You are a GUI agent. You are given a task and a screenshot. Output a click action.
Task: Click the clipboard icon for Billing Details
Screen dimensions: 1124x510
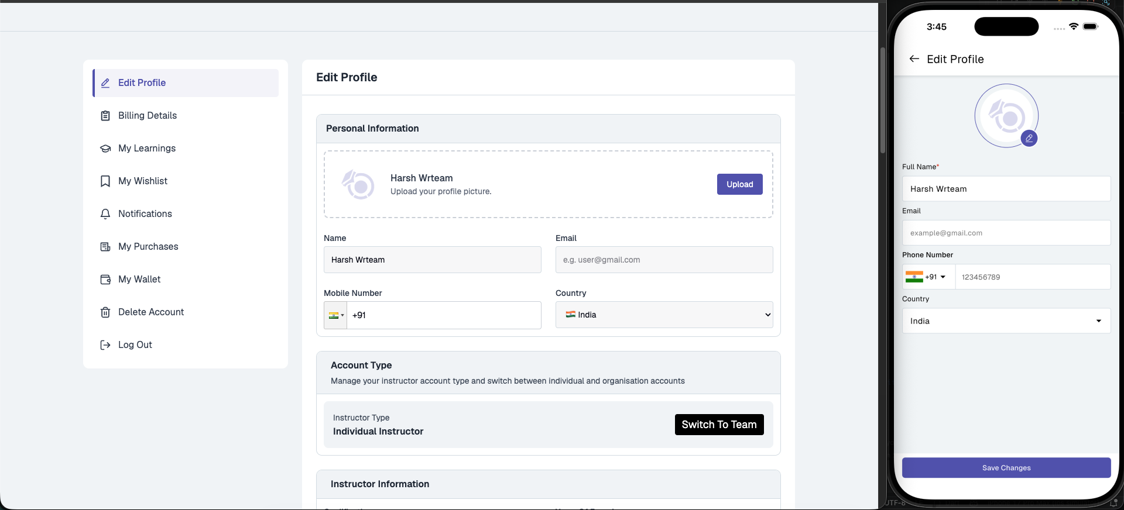[105, 116]
